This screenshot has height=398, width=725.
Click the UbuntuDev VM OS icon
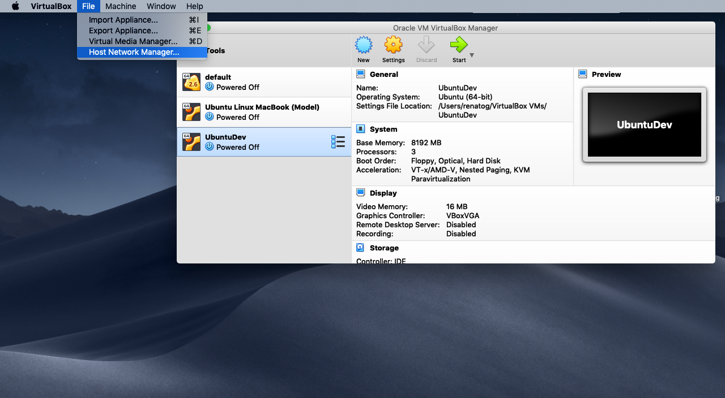pos(191,142)
